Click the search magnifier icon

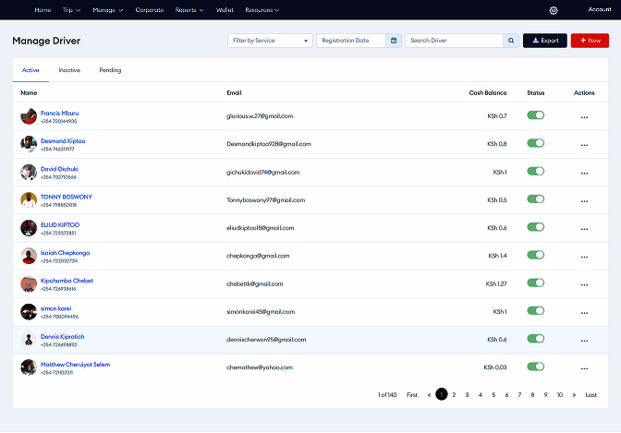510,41
